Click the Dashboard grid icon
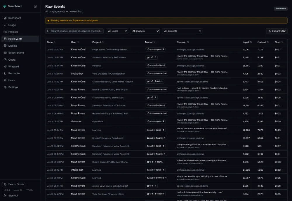Viewport: 292px width, 201px height. click(x=5, y=18)
